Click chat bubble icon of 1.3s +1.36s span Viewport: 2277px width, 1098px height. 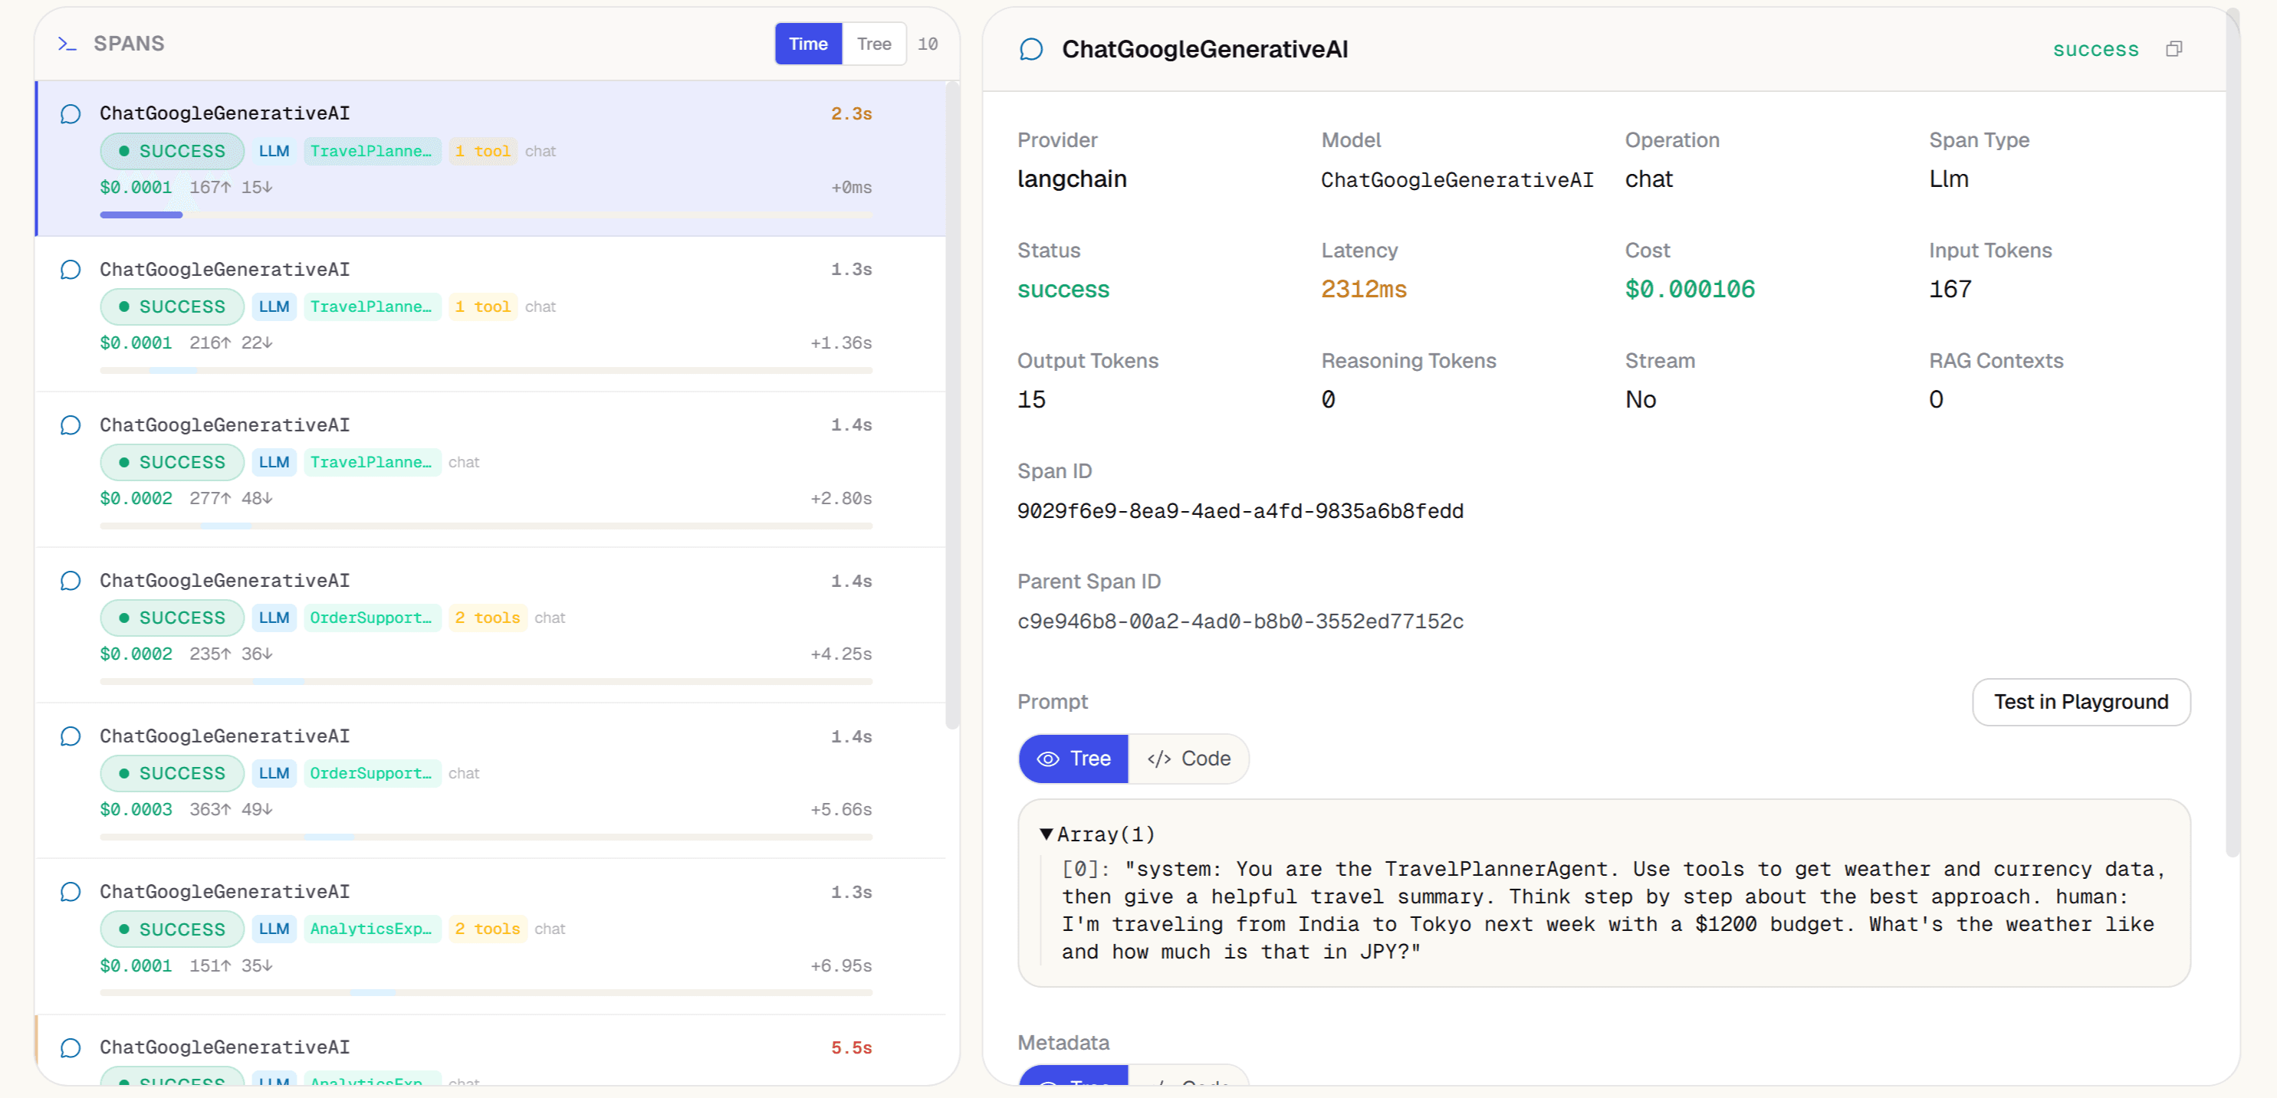(71, 270)
